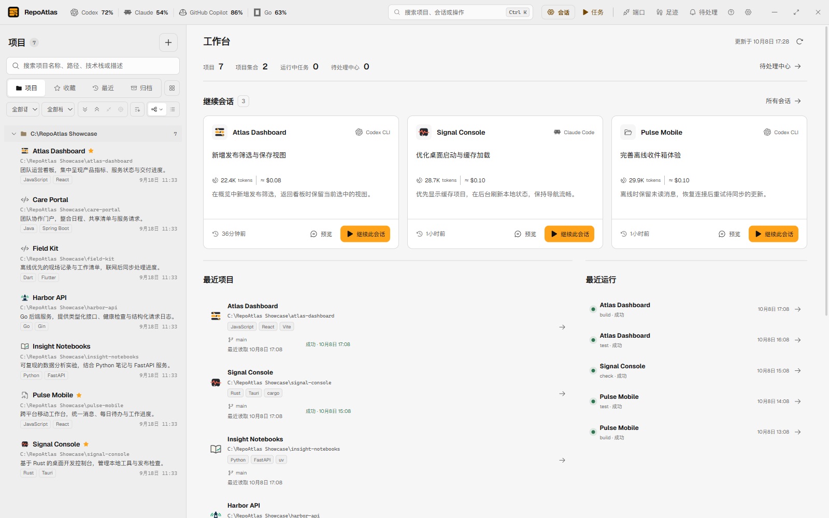829x518 pixels.
Task: Toggle favorite star on Pulse Mobile
Action: point(79,395)
